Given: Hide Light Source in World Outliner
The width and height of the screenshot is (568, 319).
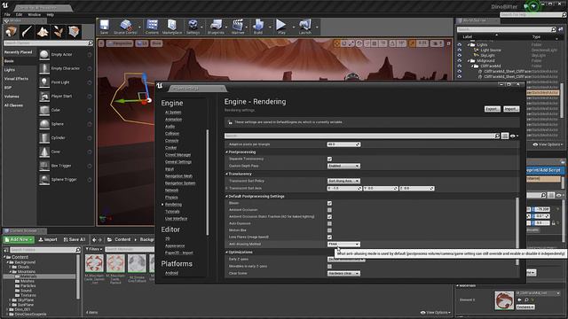Looking at the screenshot, I should [460, 51].
